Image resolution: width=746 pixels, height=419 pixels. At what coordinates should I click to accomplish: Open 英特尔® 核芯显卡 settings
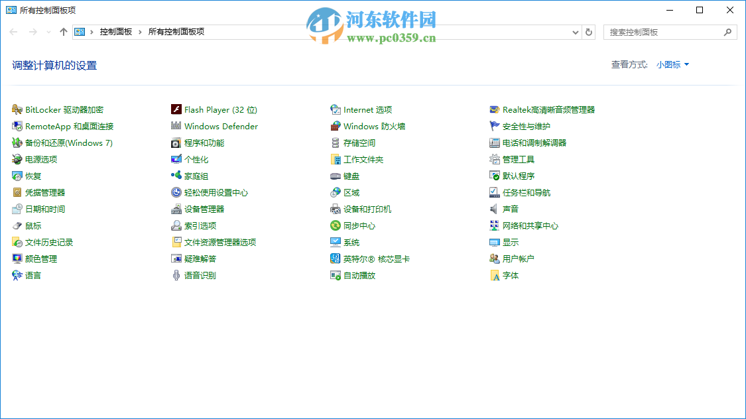pyautogui.click(x=375, y=259)
